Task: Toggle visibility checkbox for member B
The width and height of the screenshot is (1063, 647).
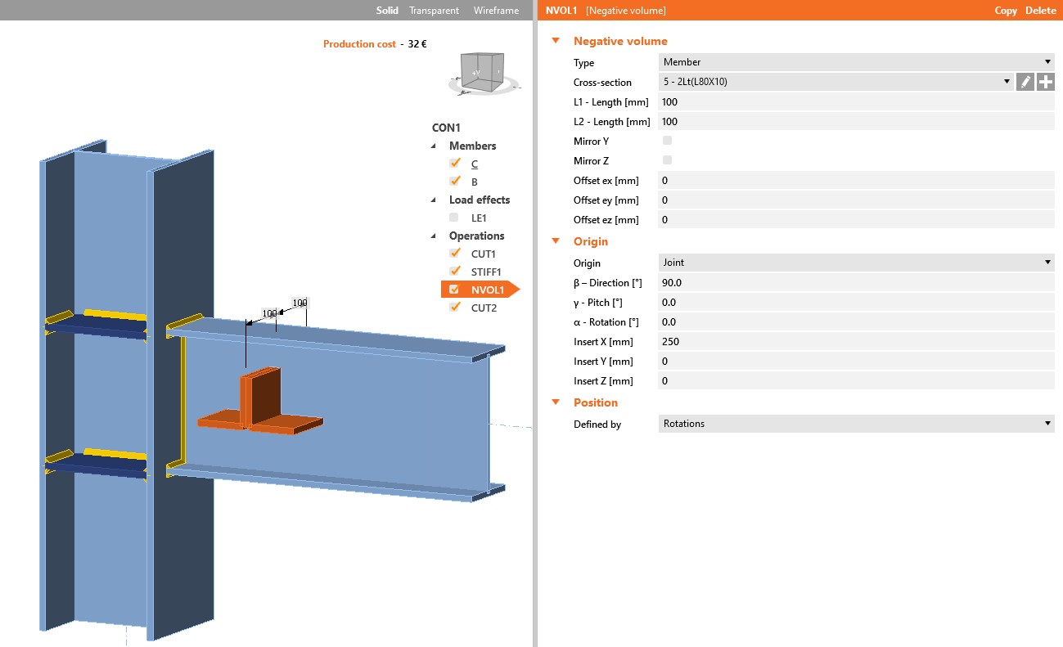Action: tap(455, 181)
